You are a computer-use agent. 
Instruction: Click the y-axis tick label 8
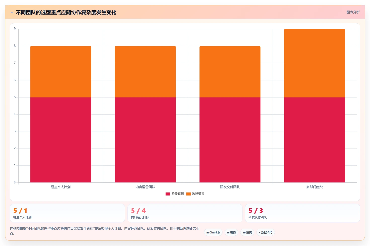tap(15, 46)
